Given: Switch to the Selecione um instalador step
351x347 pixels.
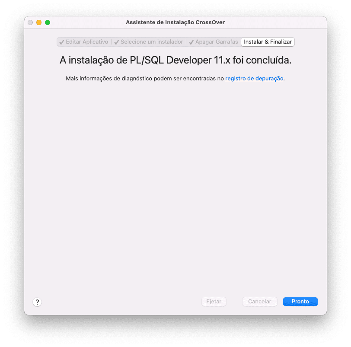Looking at the screenshot, I should 149,42.
